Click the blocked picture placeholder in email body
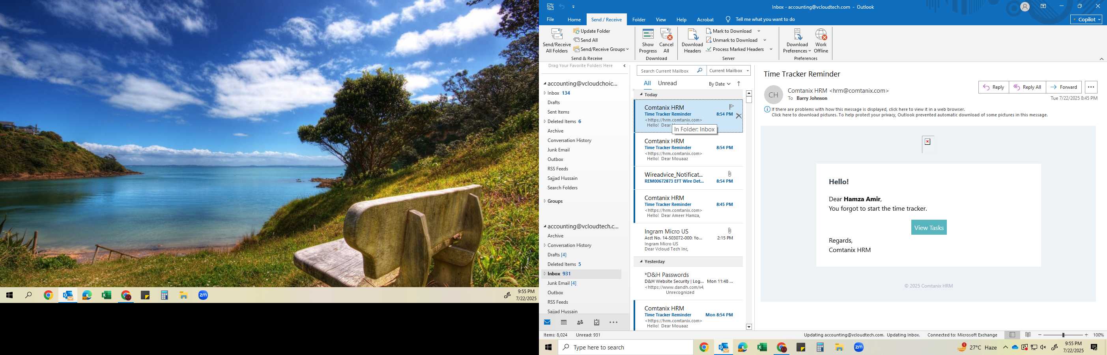The image size is (1107, 355). (x=927, y=142)
